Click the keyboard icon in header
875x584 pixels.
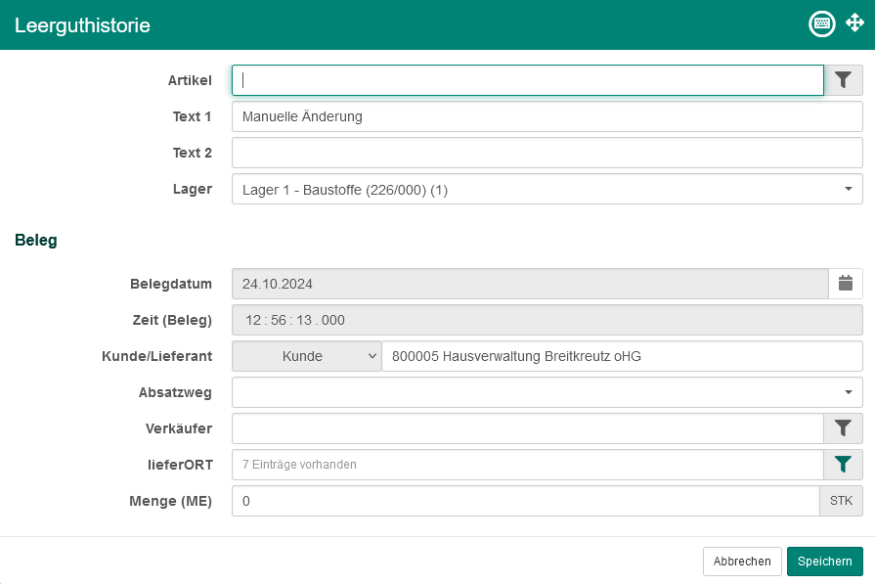click(822, 24)
